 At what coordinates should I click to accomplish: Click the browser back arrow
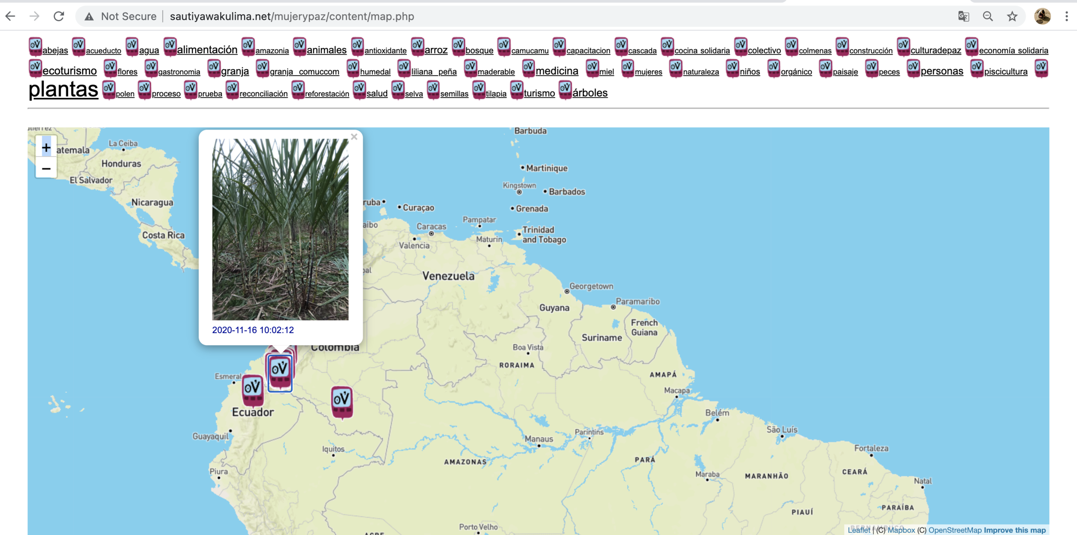tap(10, 16)
